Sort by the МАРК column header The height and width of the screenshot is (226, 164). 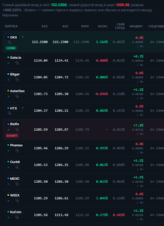click(85, 26)
